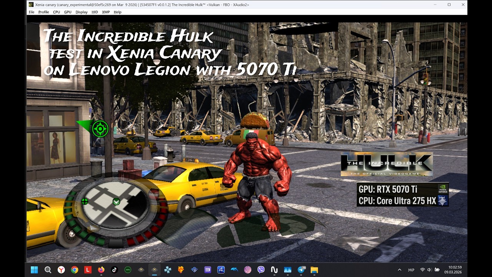The height and width of the screenshot is (277, 492).
Task: Open the CPU menu
Action: (x=57, y=12)
